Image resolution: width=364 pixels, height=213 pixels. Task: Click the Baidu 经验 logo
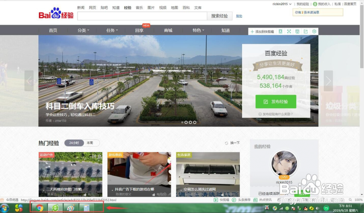coord(56,13)
